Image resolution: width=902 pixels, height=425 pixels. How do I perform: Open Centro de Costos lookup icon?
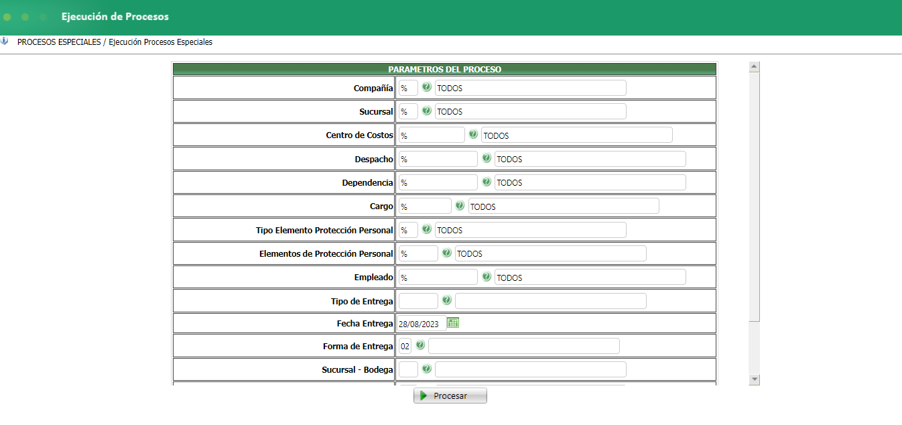pos(473,135)
